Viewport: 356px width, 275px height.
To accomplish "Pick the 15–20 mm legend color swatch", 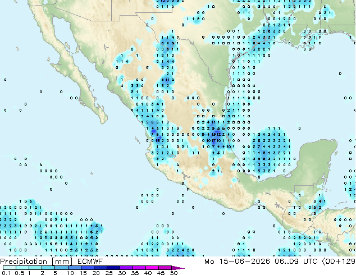I will [87, 268].
